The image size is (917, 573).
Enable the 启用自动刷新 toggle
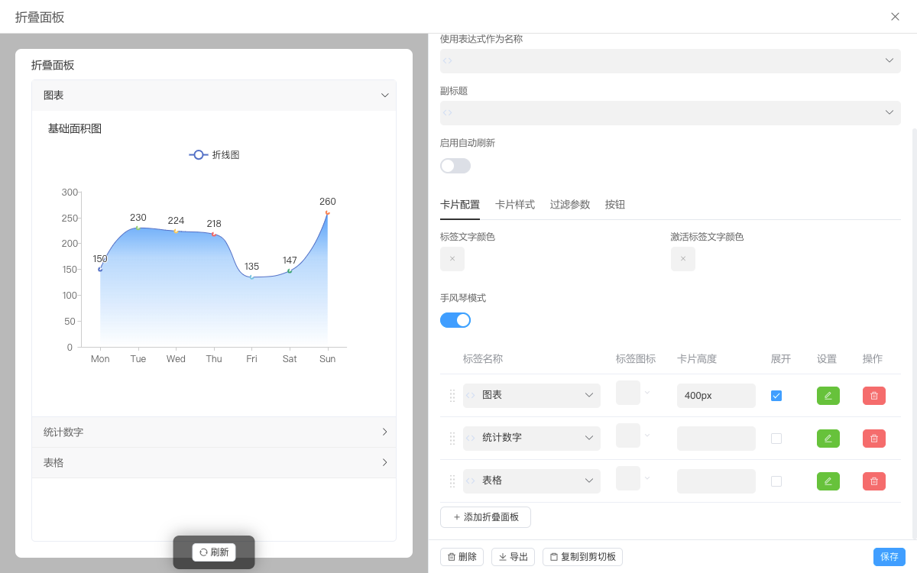point(455,165)
